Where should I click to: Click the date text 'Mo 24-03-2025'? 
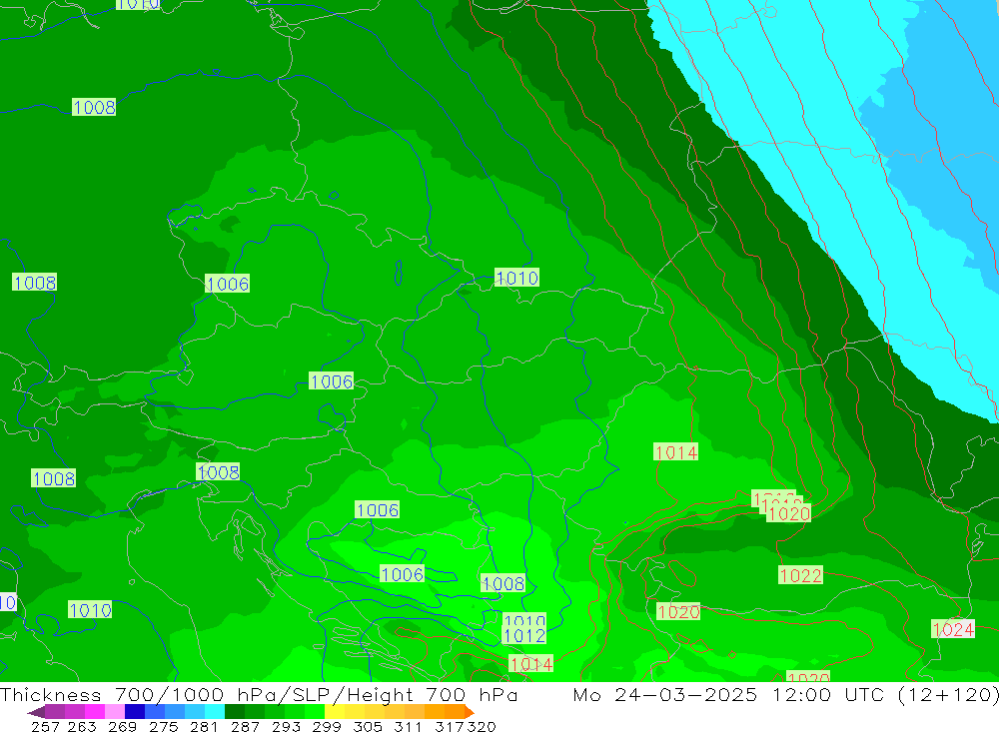point(665,694)
